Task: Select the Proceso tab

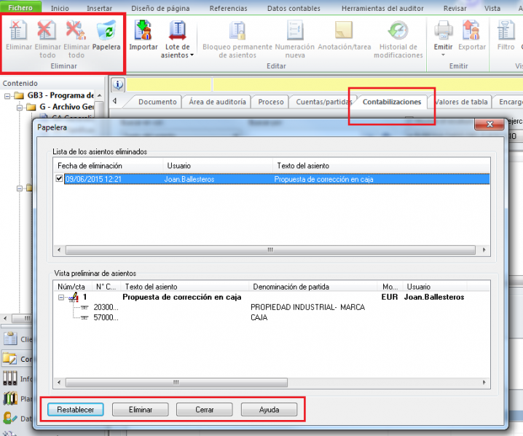Action: click(271, 102)
